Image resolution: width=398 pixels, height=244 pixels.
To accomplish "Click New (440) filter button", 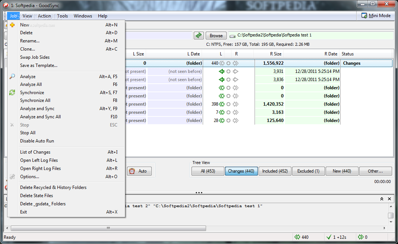I will [342, 171].
